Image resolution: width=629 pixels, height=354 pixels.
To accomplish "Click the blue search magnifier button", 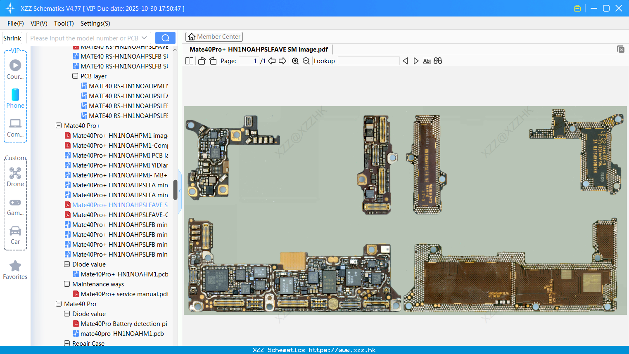I will [x=165, y=38].
